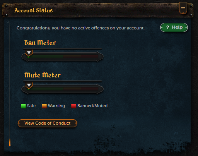This screenshot has height=156, width=198.
Task: Click the Ban Meter triangle marker
Action: (29, 53)
